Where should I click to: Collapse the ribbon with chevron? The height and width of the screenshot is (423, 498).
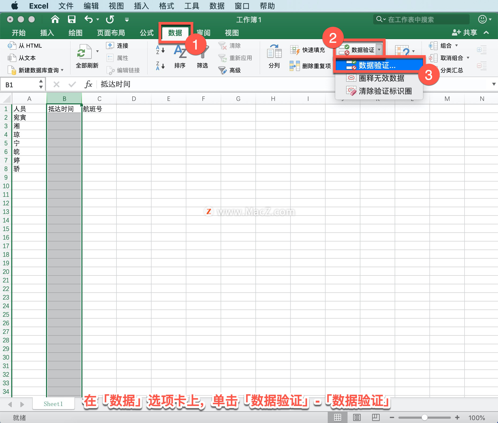point(486,33)
